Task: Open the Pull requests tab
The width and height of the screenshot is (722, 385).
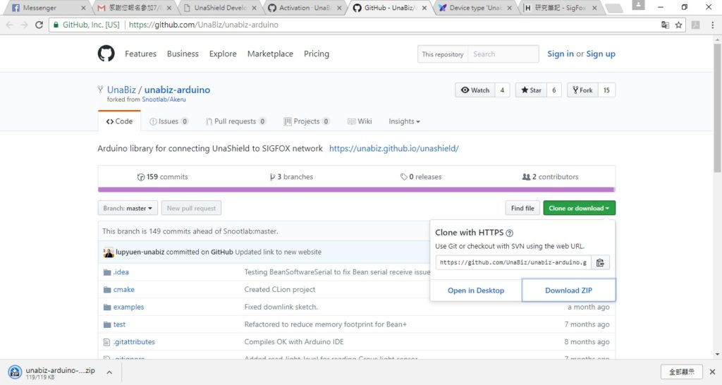Action: click(235, 121)
